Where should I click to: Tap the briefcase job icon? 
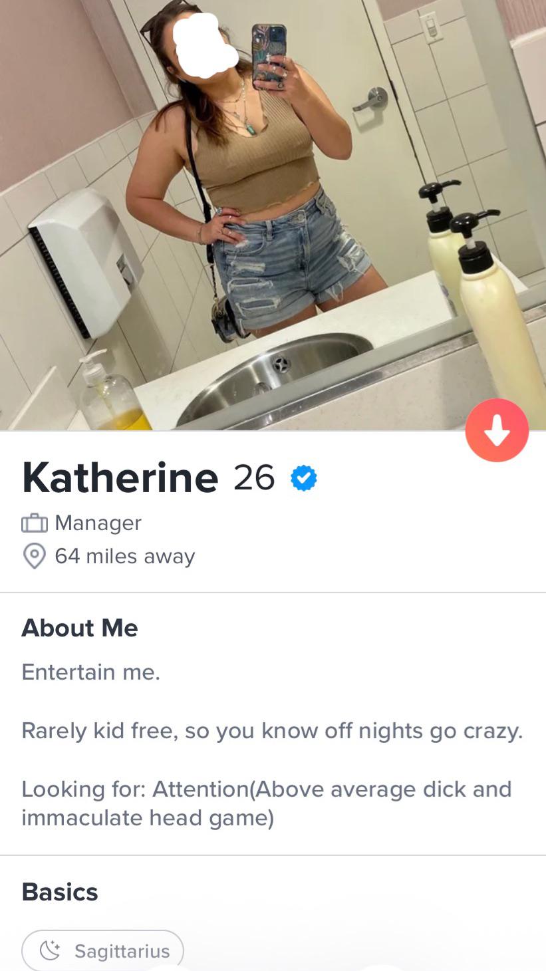[35, 523]
